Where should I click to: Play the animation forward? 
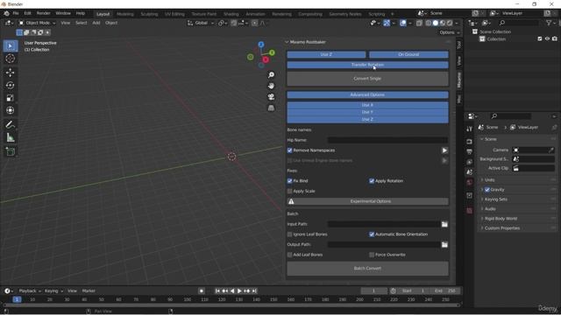239,291
